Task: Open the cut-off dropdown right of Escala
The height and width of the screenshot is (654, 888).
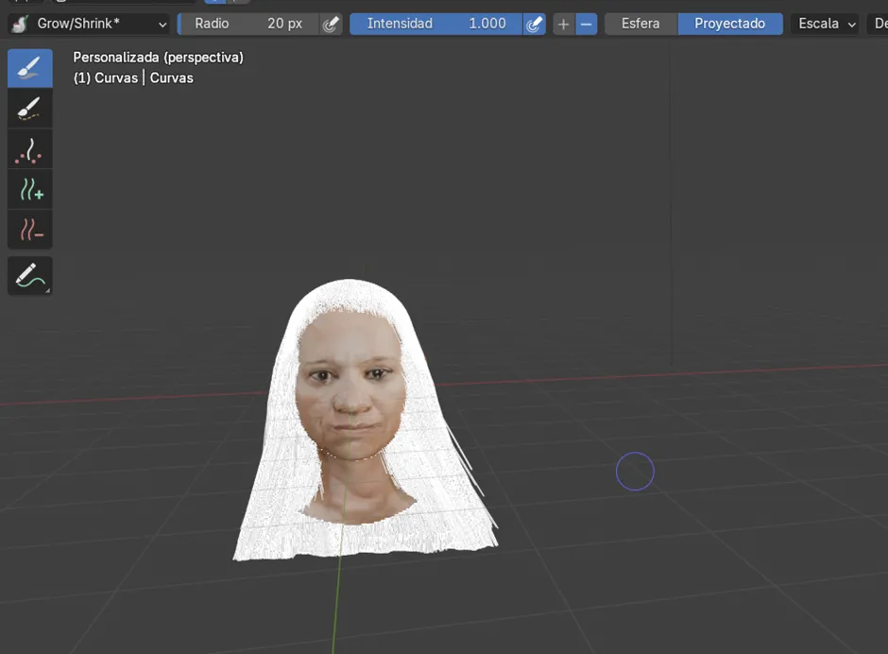Action: [x=878, y=24]
